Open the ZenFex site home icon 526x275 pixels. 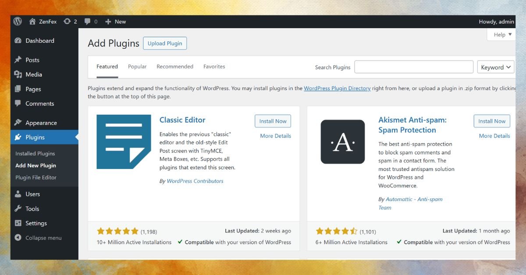pyautogui.click(x=32, y=21)
